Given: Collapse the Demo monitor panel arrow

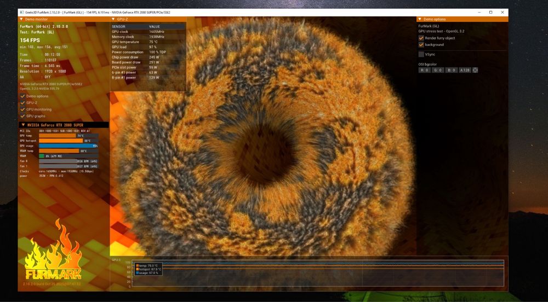Looking at the screenshot, I should (x=21, y=19).
